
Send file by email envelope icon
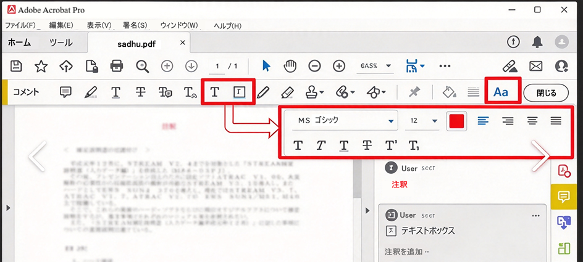(x=536, y=67)
